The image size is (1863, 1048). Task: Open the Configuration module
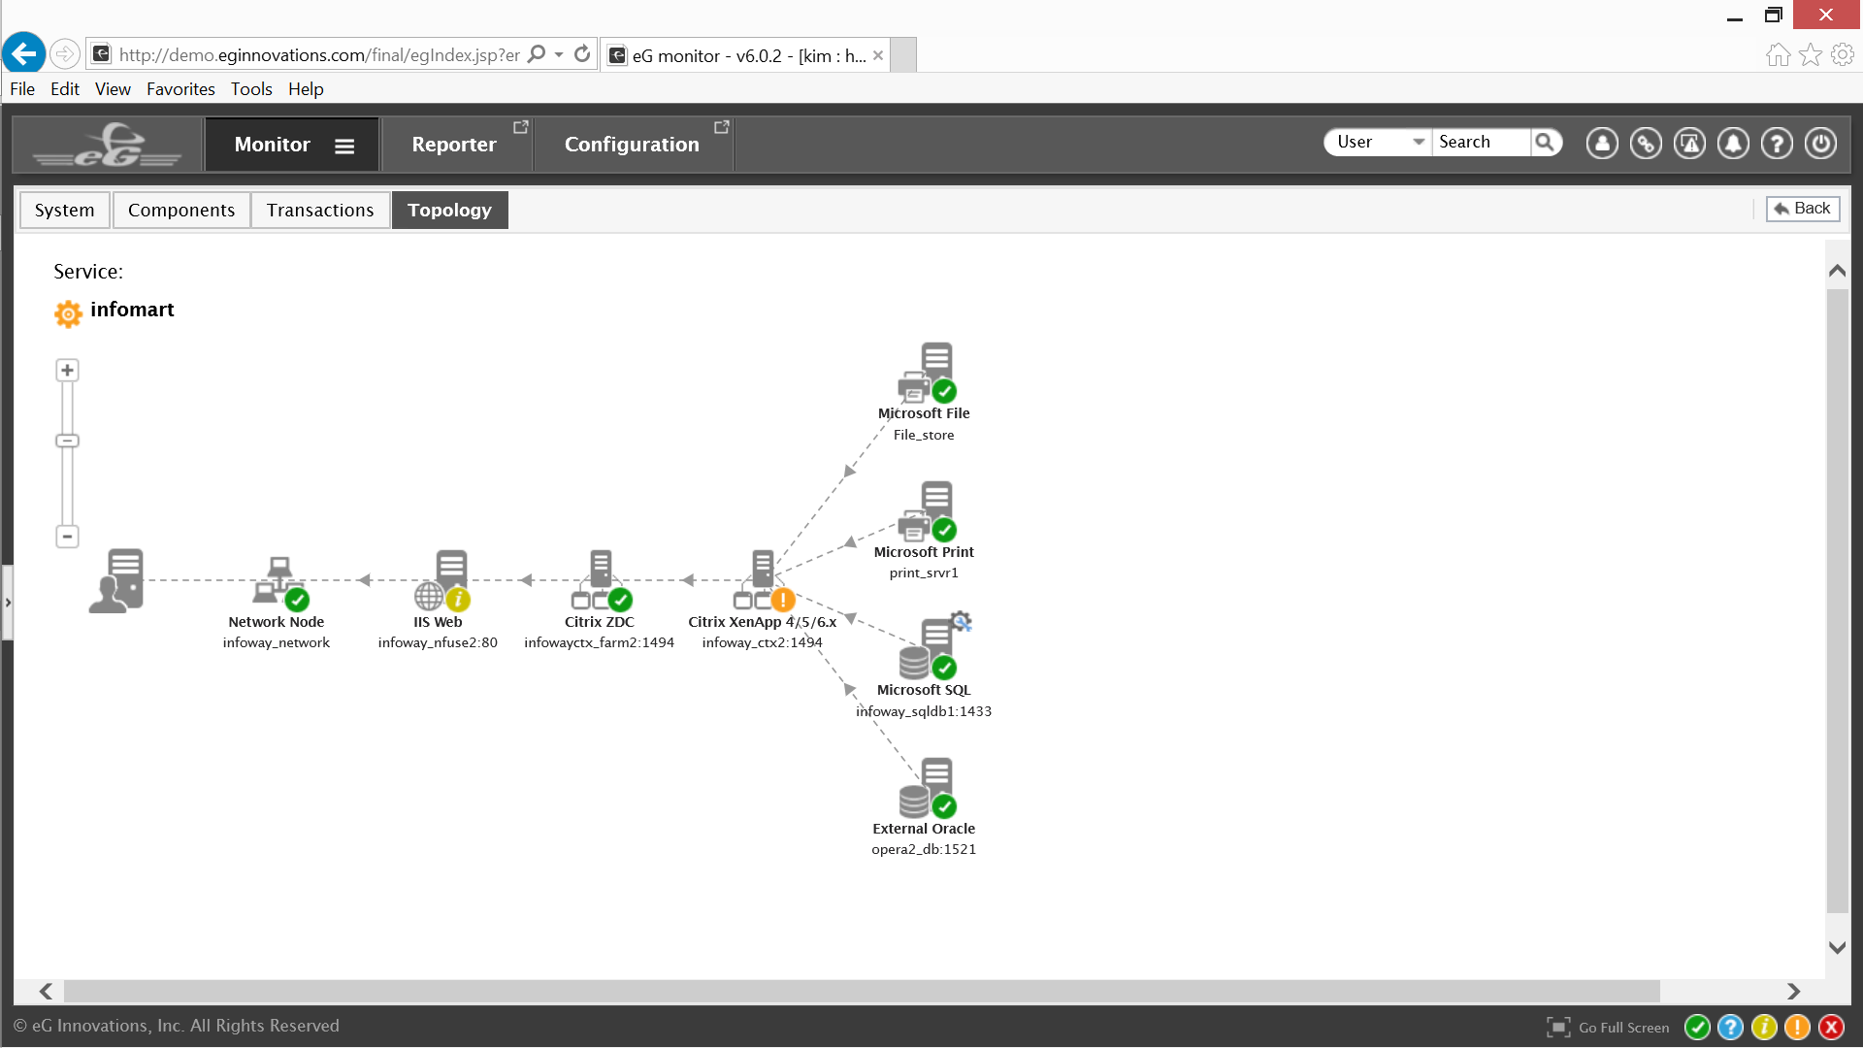632,145
